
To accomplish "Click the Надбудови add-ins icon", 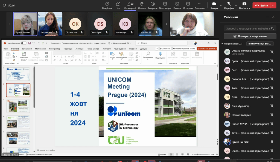I will 185,54.
